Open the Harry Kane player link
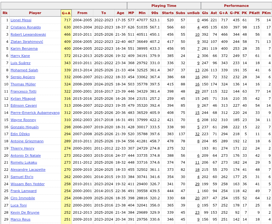Screen dimensions: 272x224 point(20,56)
